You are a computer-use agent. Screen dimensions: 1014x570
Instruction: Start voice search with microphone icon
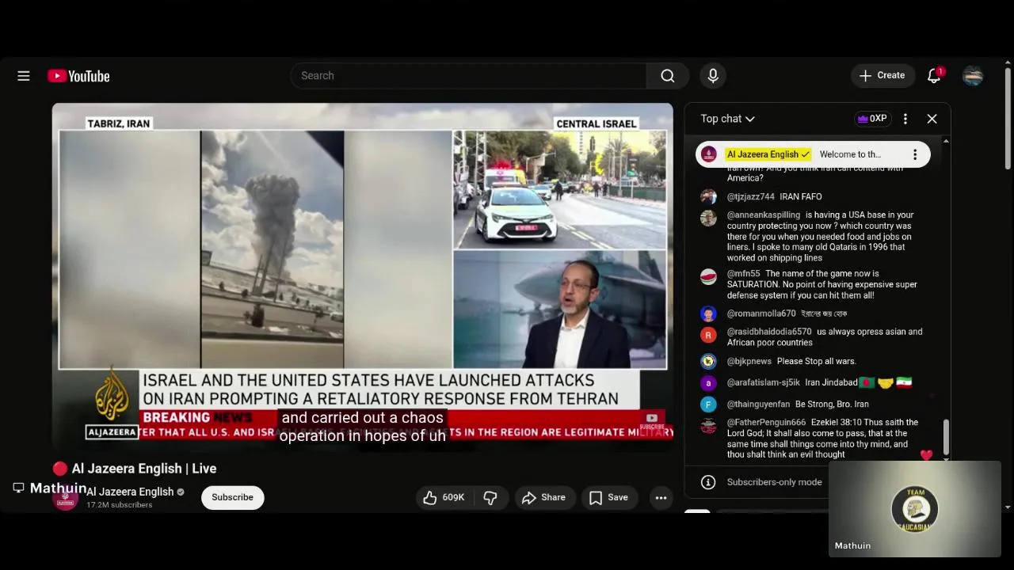point(713,75)
